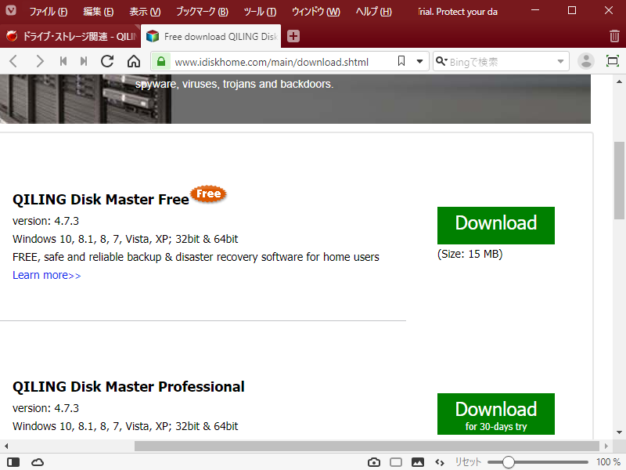
Task: Download QILING Disk Master Free
Action: (x=496, y=226)
